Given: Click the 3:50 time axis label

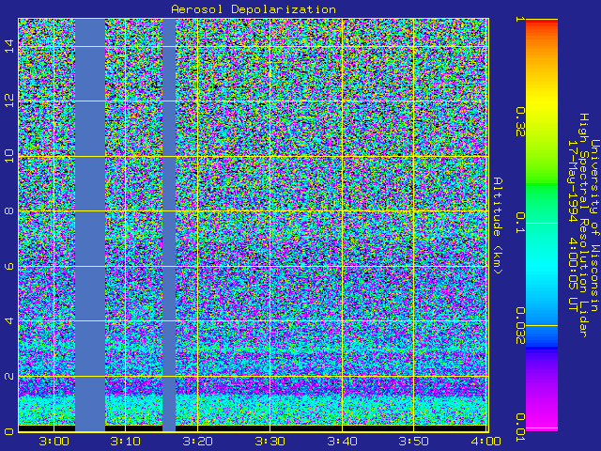Looking at the screenshot, I should pyautogui.click(x=413, y=441).
